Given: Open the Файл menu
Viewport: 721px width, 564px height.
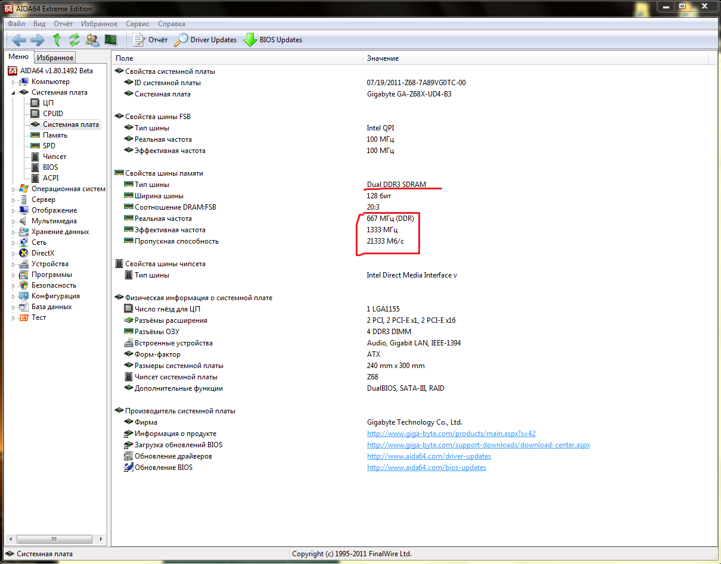Looking at the screenshot, I should (x=17, y=24).
